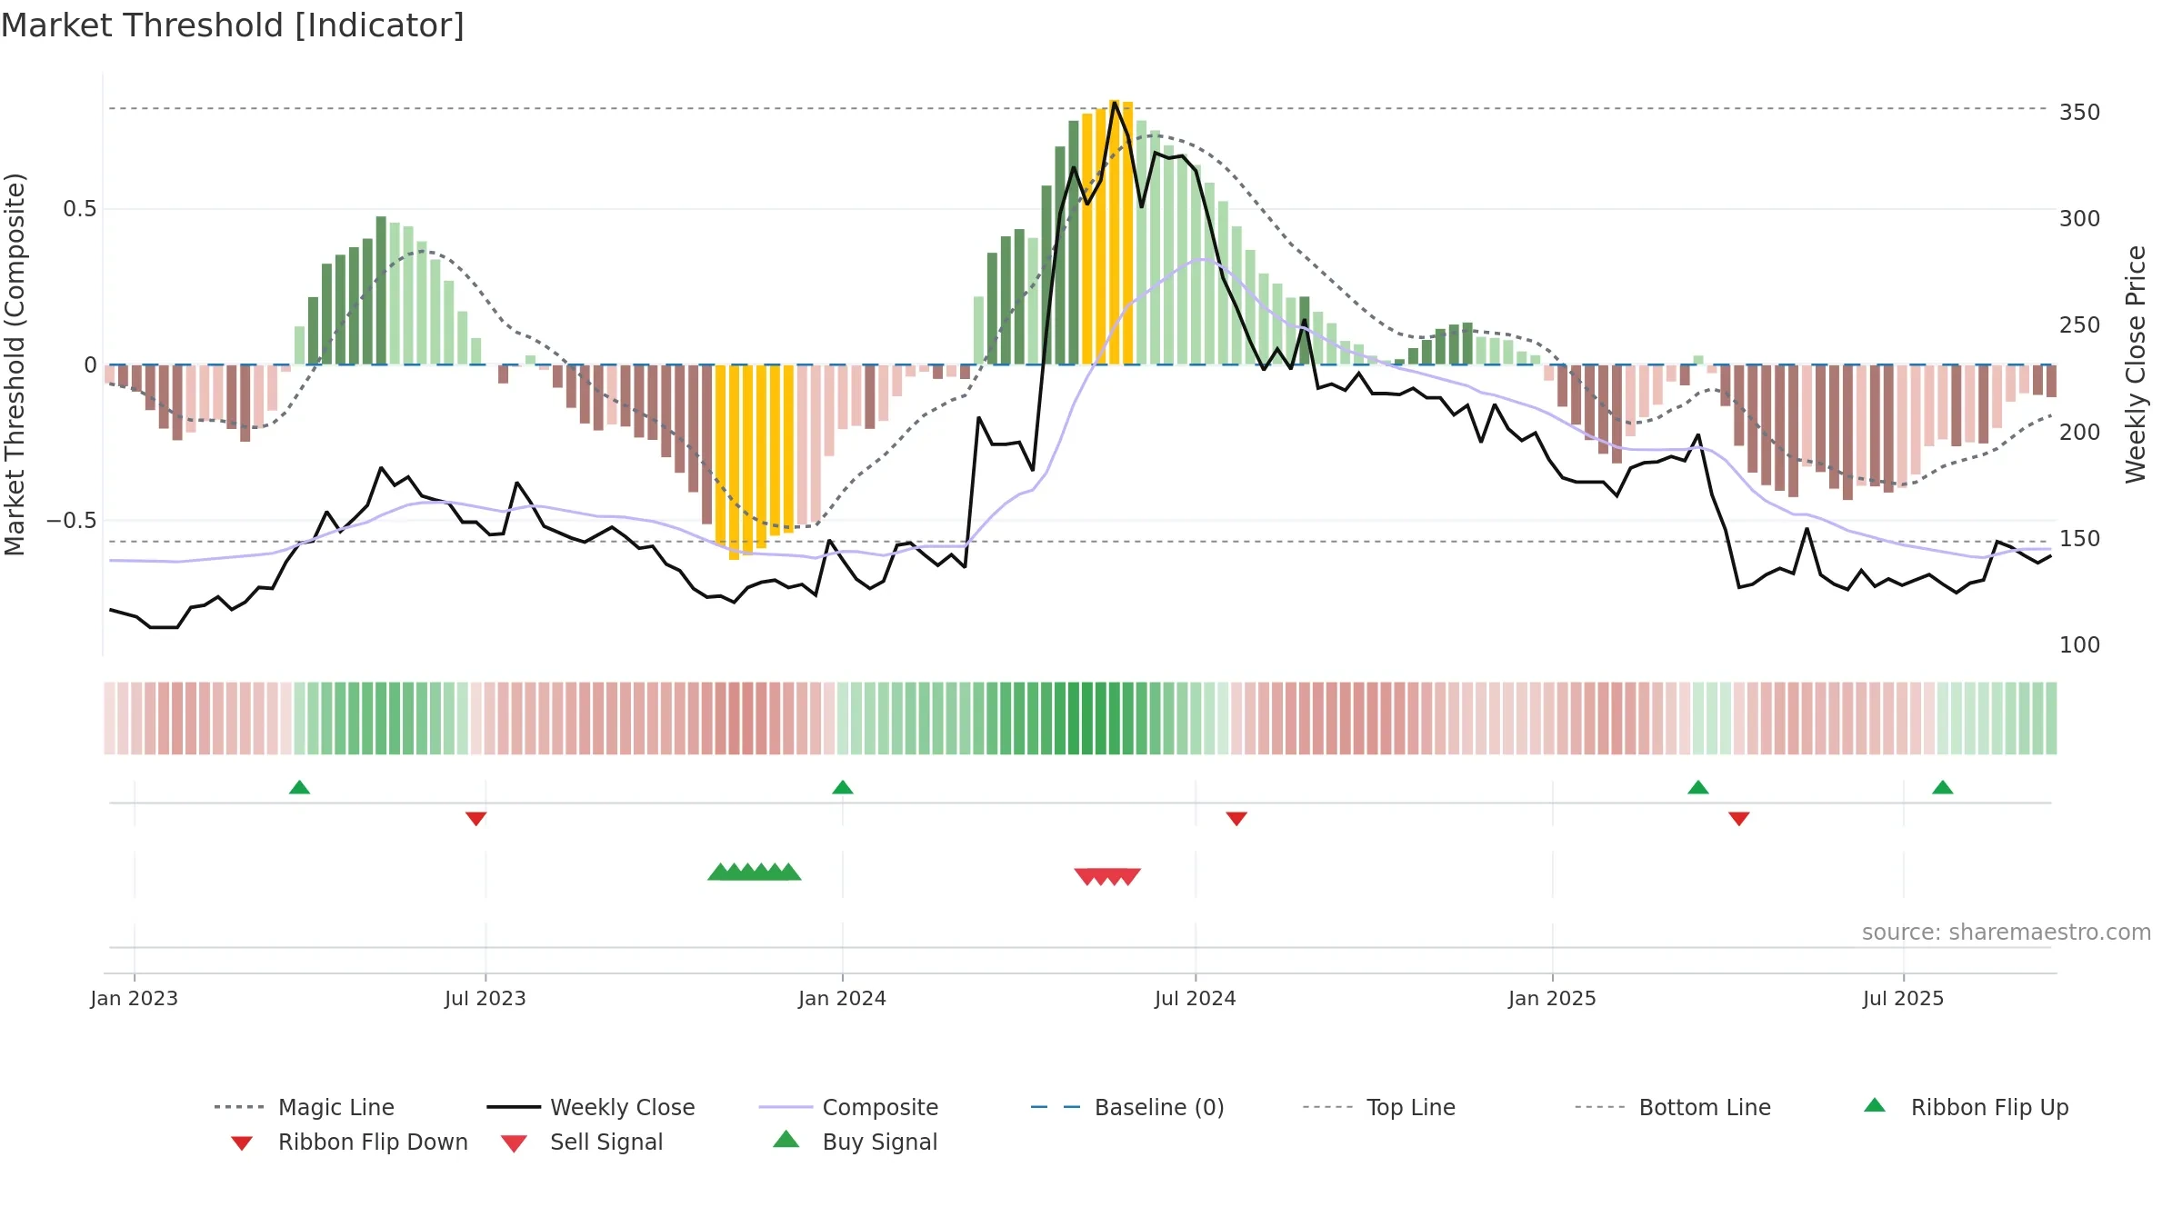Click the Weekly Close Price axis title
This screenshot has width=2182, height=1227.
pyautogui.click(x=2136, y=364)
